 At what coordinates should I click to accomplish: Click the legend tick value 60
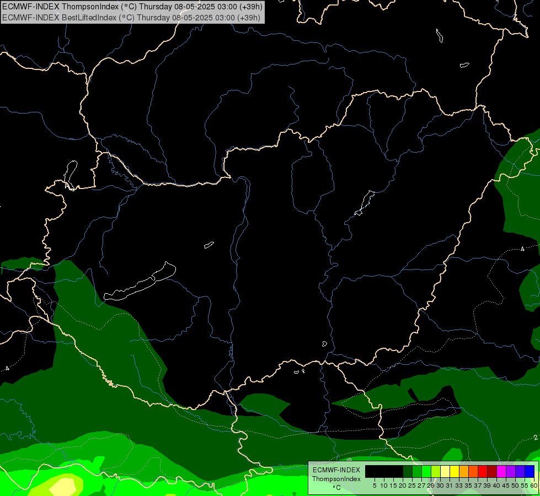[x=534, y=486]
